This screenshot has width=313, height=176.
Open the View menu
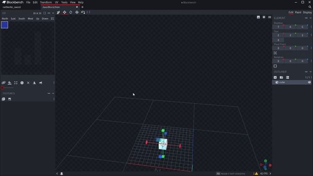pos(73,2)
